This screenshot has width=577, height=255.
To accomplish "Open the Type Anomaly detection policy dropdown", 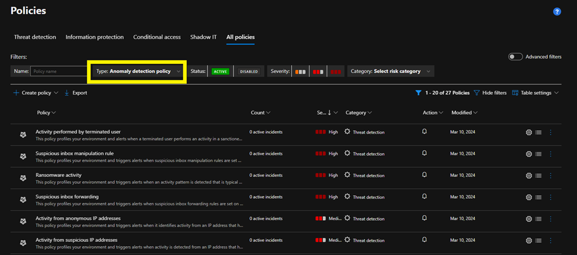I will click(x=138, y=72).
